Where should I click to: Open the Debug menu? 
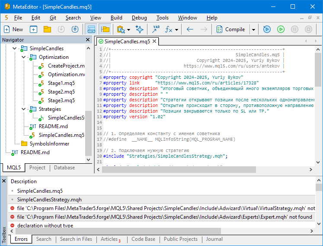click(139, 18)
